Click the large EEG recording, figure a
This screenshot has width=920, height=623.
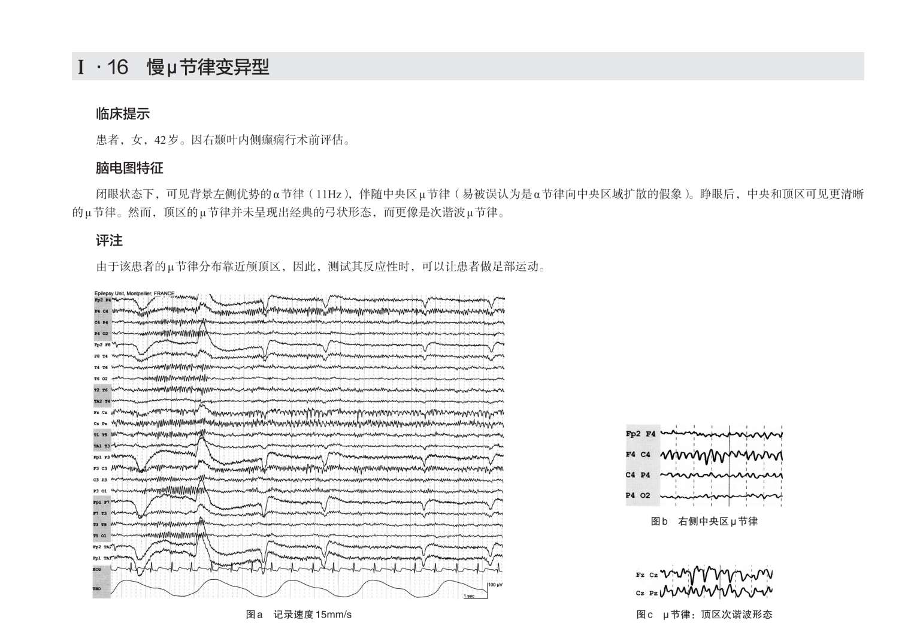[299, 445]
